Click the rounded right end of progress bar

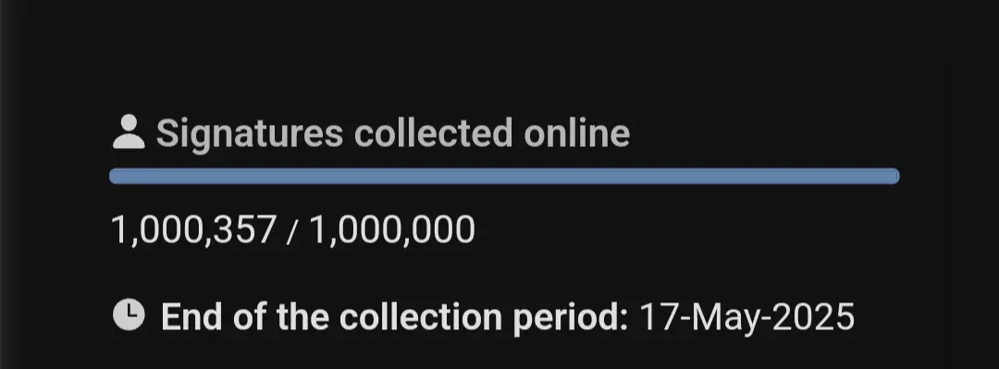click(893, 176)
